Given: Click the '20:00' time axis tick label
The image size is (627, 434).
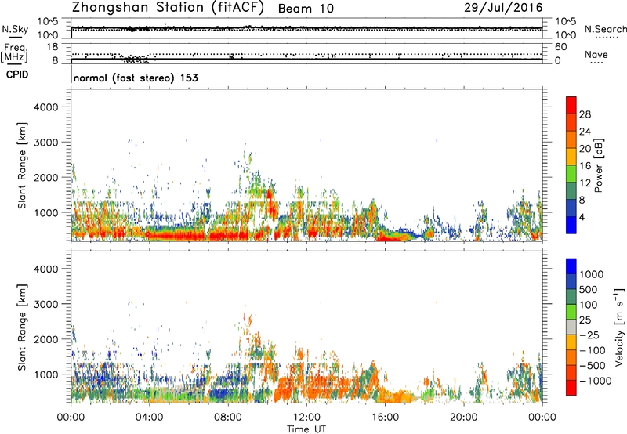Looking at the screenshot, I should [463, 418].
